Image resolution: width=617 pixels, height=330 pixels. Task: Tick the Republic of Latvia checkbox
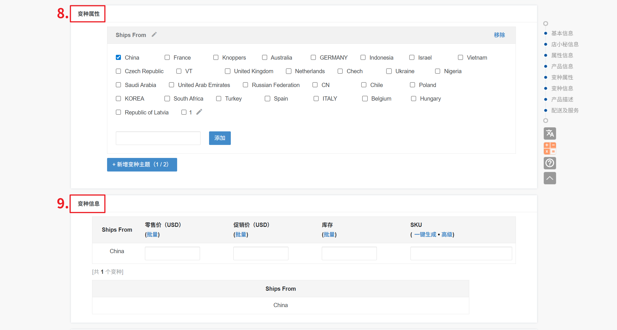(118, 112)
